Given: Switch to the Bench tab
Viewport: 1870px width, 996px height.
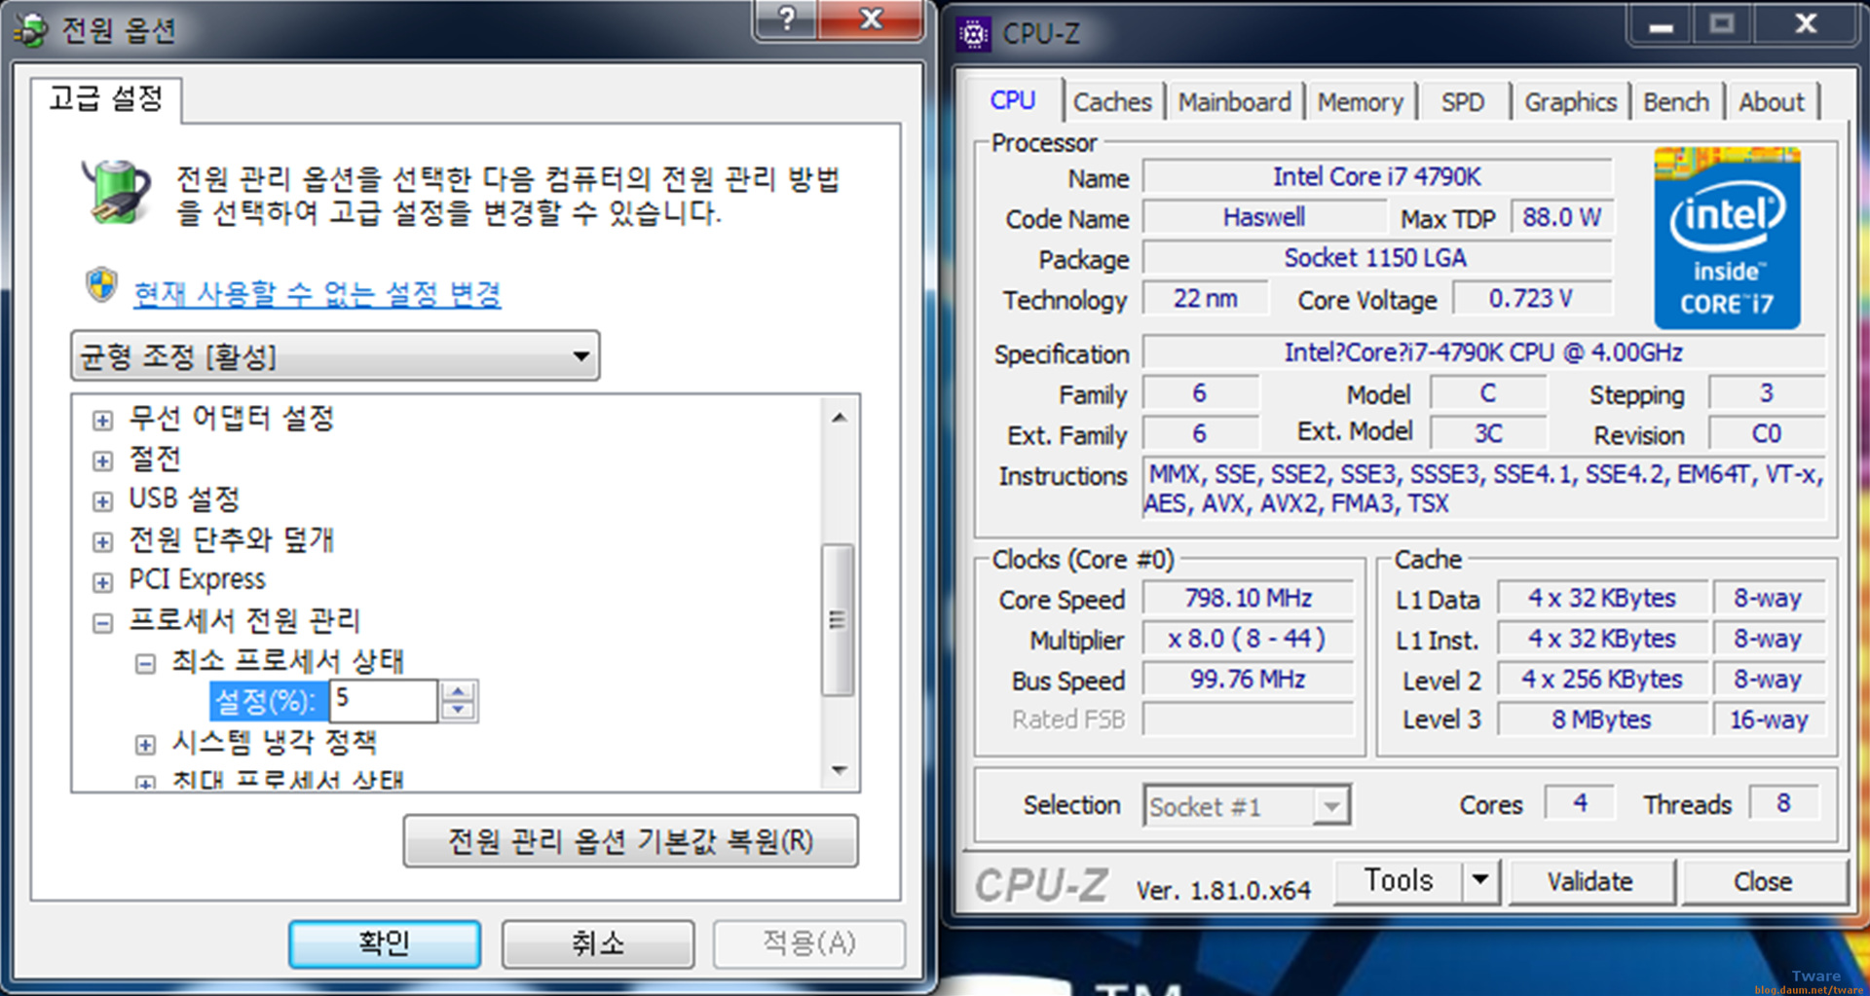Looking at the screenshot, I should [1676, 102].
